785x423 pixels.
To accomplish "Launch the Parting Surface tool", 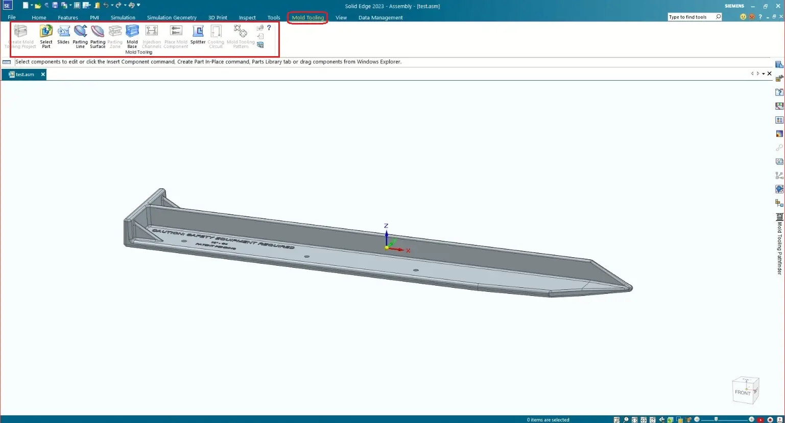I will [x=98, y=36].
